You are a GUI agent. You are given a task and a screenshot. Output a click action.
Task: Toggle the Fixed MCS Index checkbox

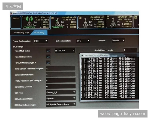48,51
